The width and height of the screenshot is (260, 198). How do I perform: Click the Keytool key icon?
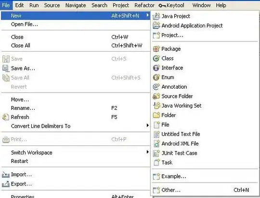[162, 6]
